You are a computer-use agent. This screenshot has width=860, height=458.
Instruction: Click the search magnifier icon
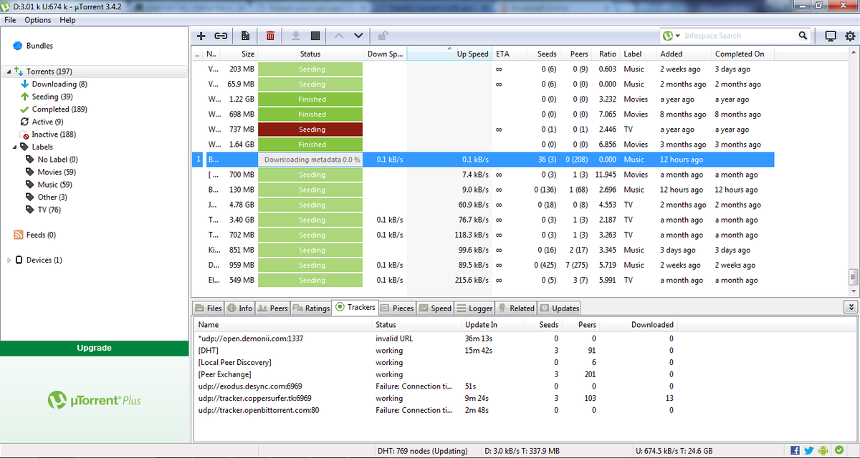[803, 36]
